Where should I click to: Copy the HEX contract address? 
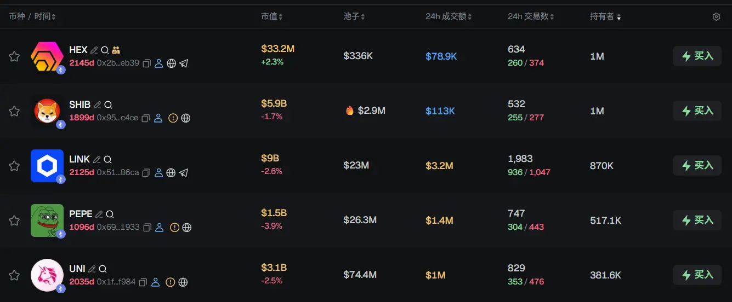click(146, 63)
